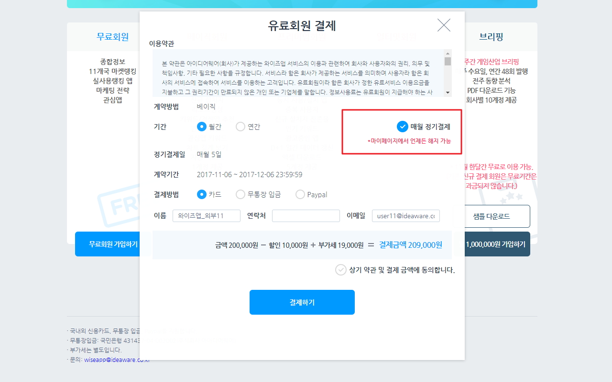This screenshot has height=382, width=612.
Task: Choose Paypal as payment method
Action: (300, 194)
